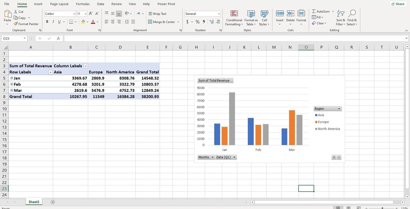410x209 pixels.
Task: Click the Insert cells icon
Action: (279, 14)
